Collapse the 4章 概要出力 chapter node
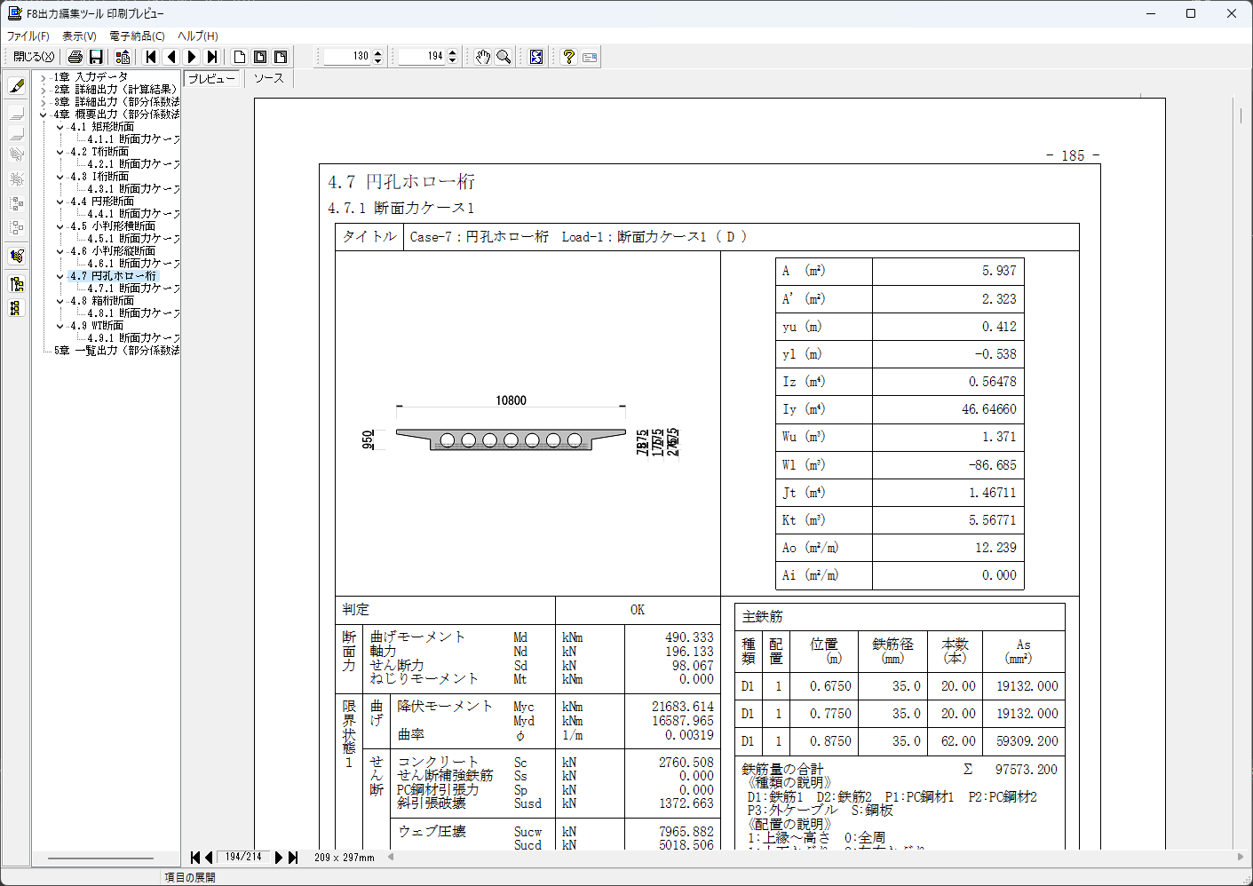The height and width of the screenshot is (886, 1253). [43, 115]
